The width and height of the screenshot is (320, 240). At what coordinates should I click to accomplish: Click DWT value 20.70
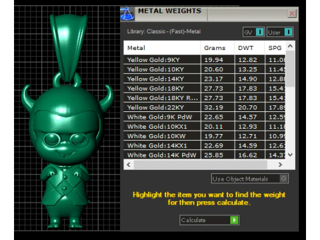click(x=248, y=107)
